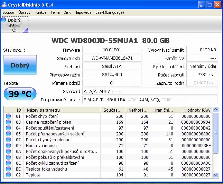Select row text Čas na roztočení ploten
The image size is (223, 184).
[x=48, y=122]
